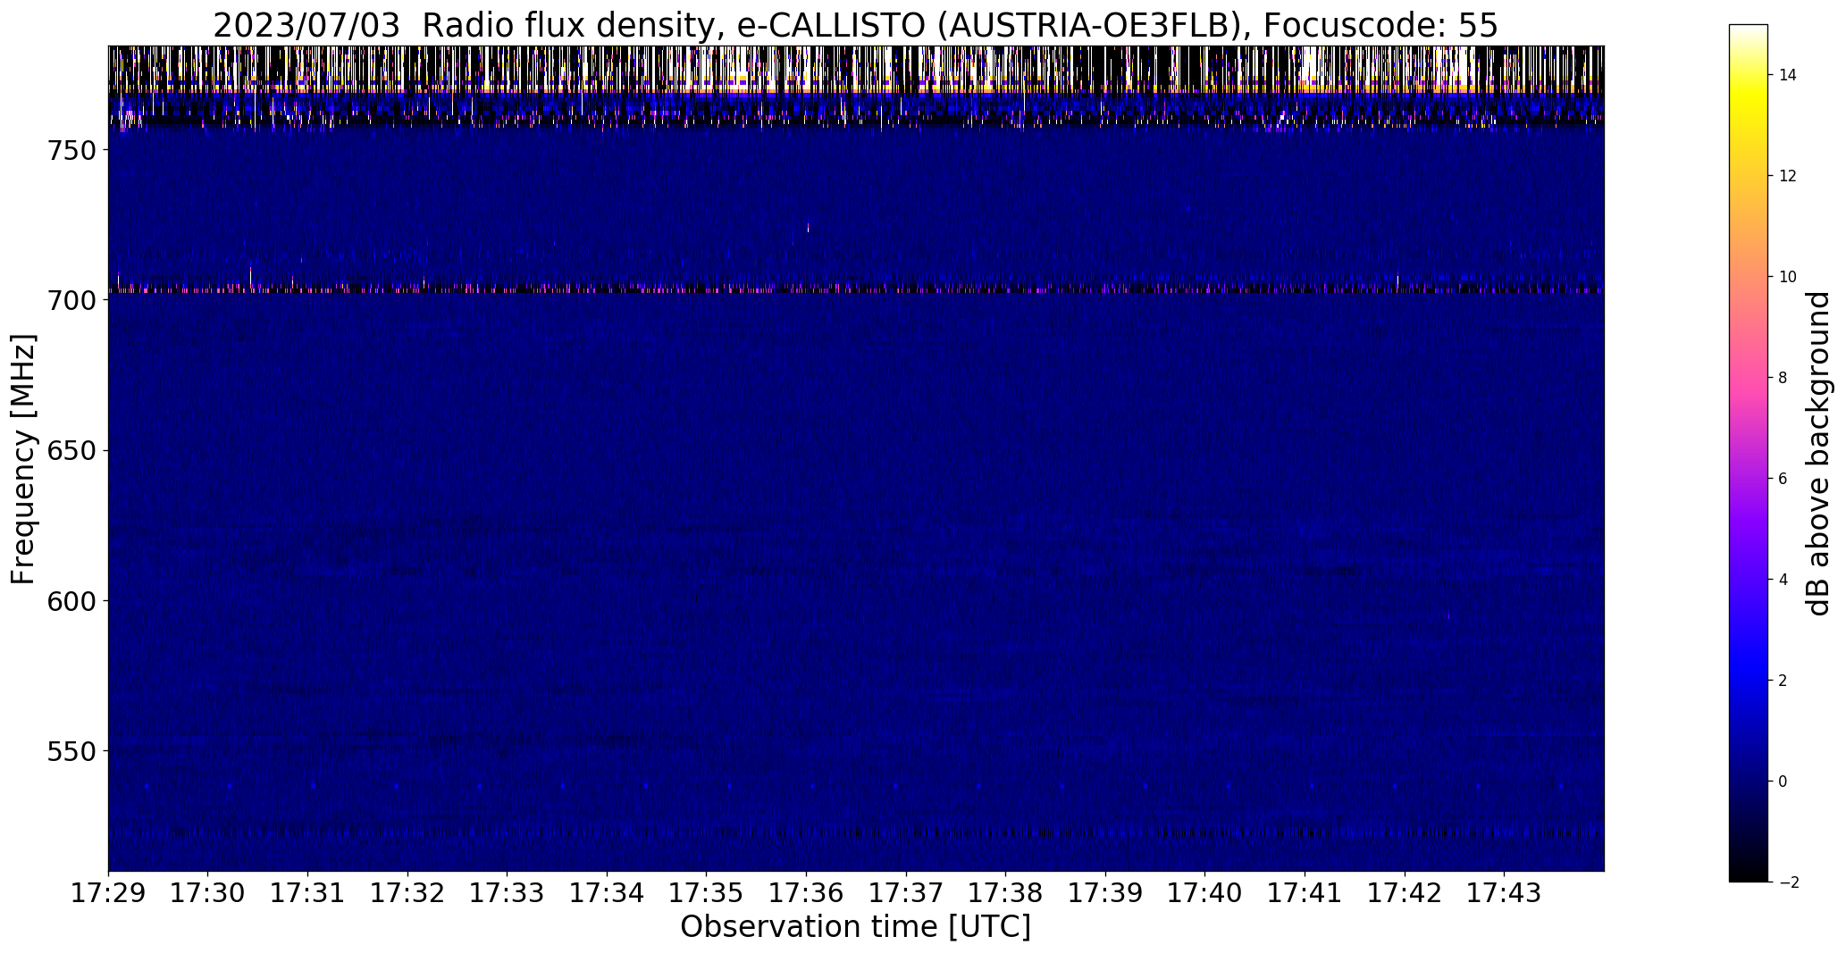
Task: Click the 17:32 time tick label
Action: coord(407,893)
